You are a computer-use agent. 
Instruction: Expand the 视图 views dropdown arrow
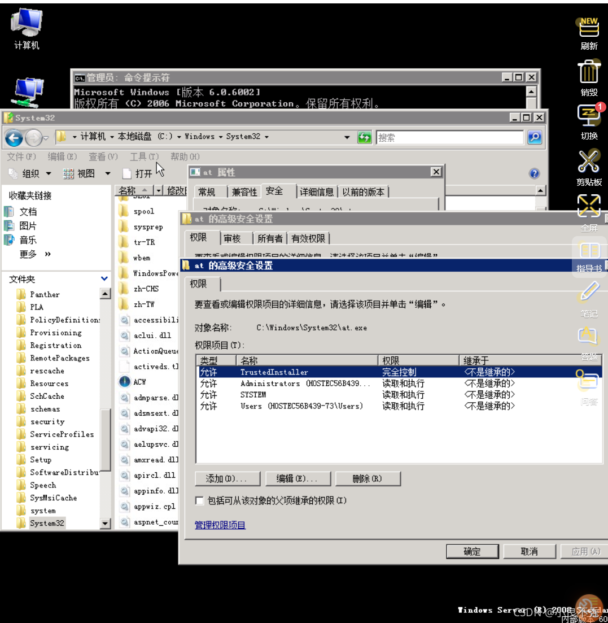click(x=107, y=174)
